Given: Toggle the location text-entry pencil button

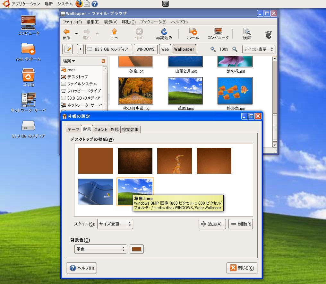Looking at the screenshot, I should pos(67,49).
